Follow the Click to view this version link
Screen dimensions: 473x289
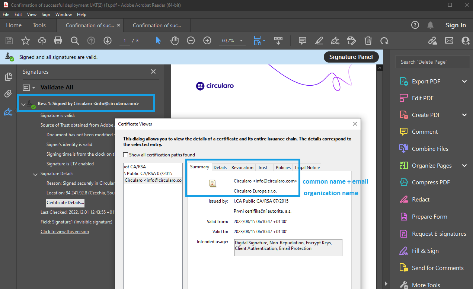click(x=65, y=232)
